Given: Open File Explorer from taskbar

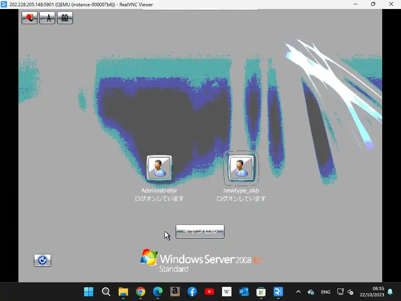Looking at the screenshot, I should pos(123,292).
